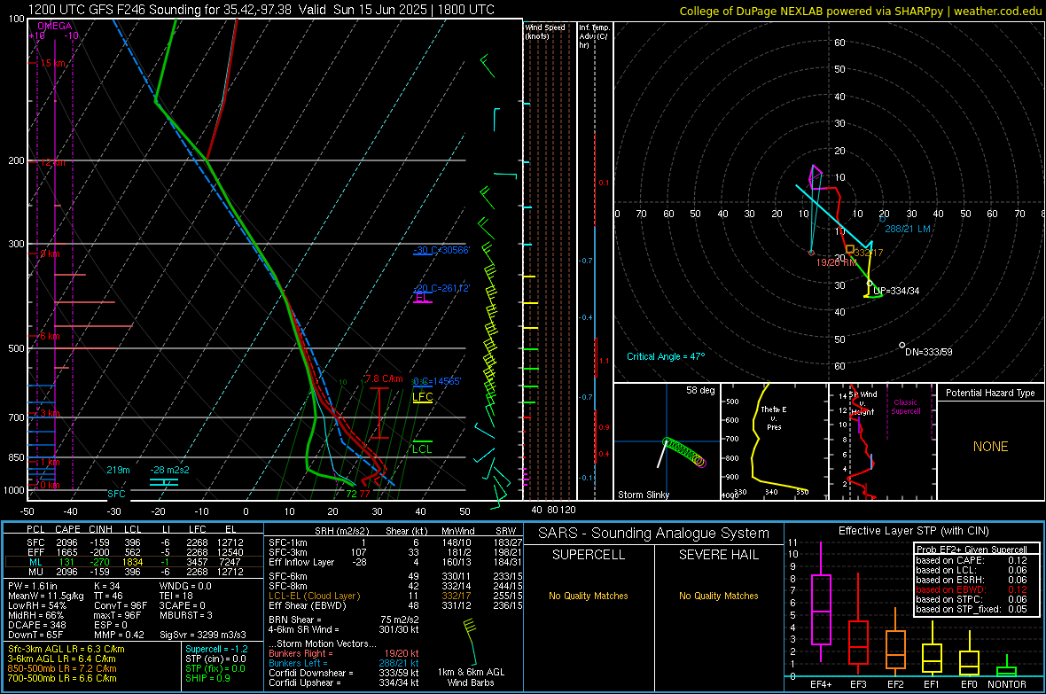The height and width of the screenshot is (694, 1046).
Task: Click the red 77 surface temperature value
Action: pos(364,494)
